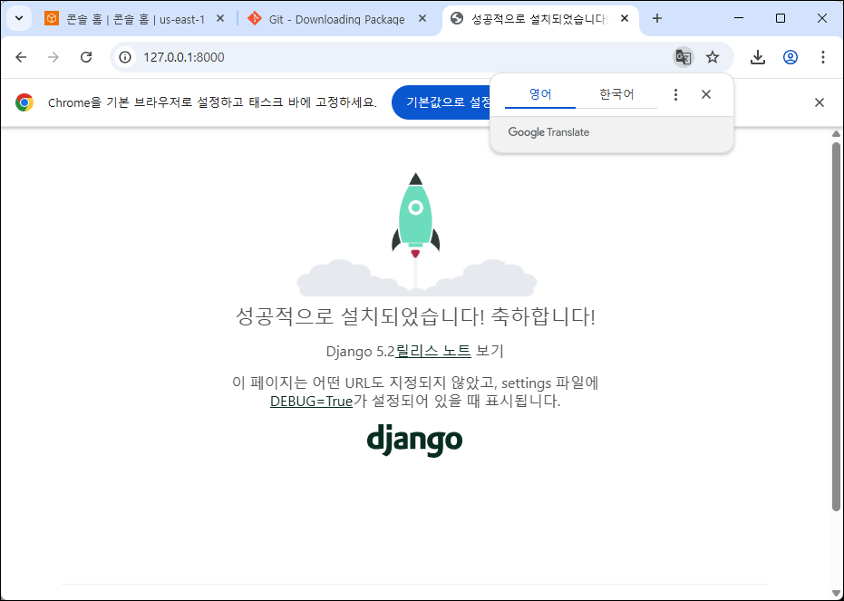The image size is (844, 601).
Task: Click the 성공적으로 설치되었습니다! 축하합니다! heading
Action: 415,316
